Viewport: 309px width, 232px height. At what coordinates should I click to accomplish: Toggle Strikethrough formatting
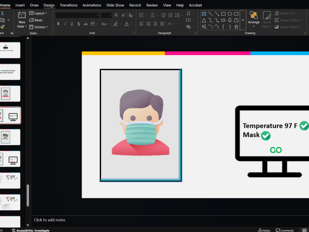(x=86, y=24)
